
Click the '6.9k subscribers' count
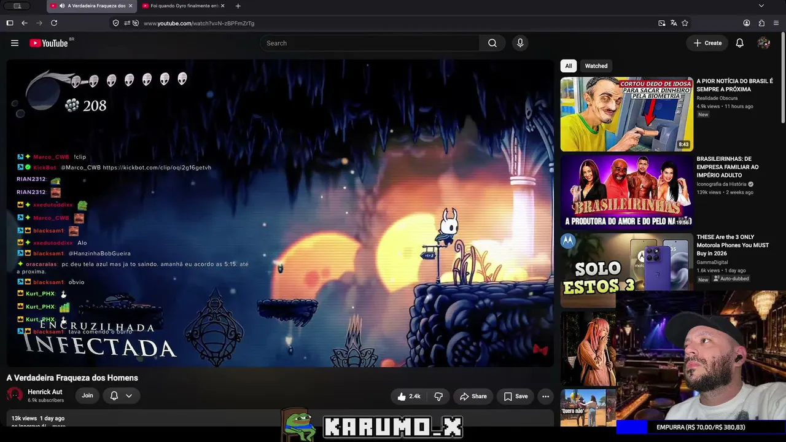[45, 400]
